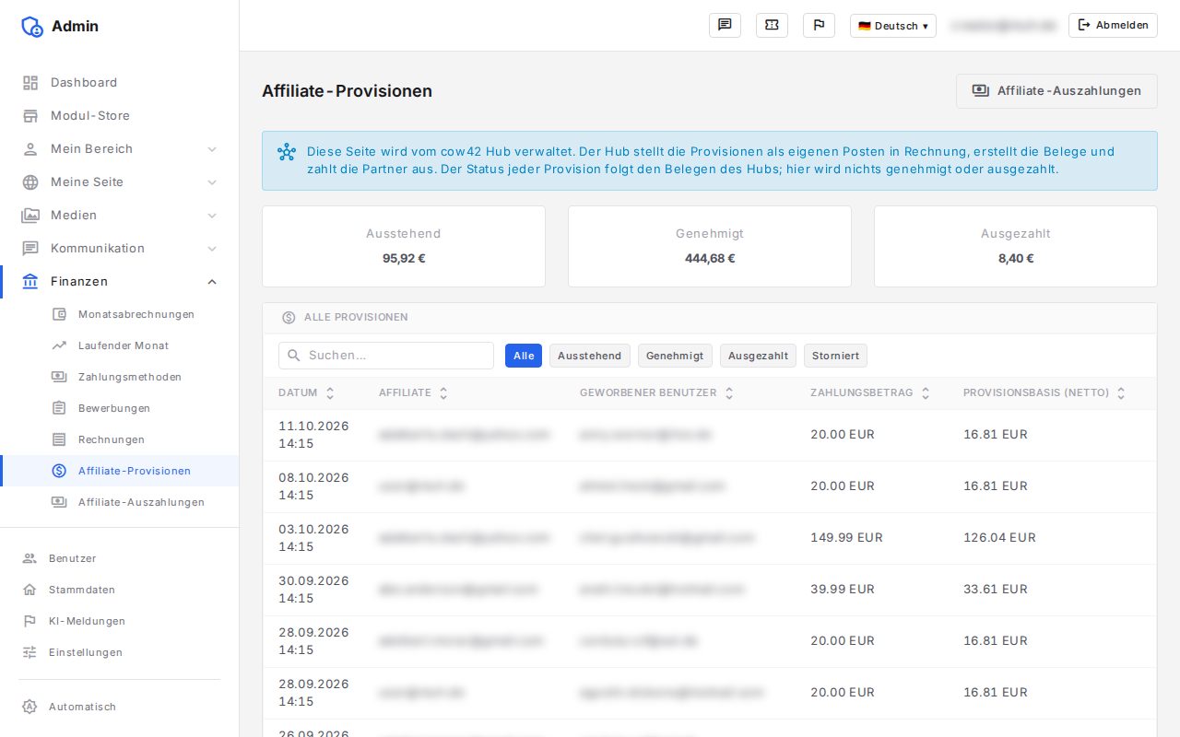Click the Affiliate-Provisionen dollar icon in sidebar
Screen dimensions: 1180x737
60,471
